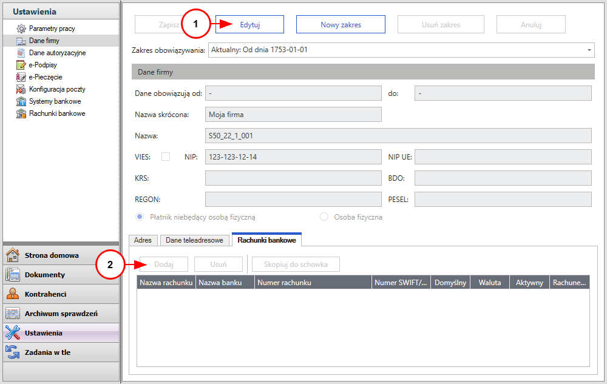Screen dimensions: 607x384
Task: Select Płatnik niebędący osobą fizyczną radio
Action: [x=138, y=217]
